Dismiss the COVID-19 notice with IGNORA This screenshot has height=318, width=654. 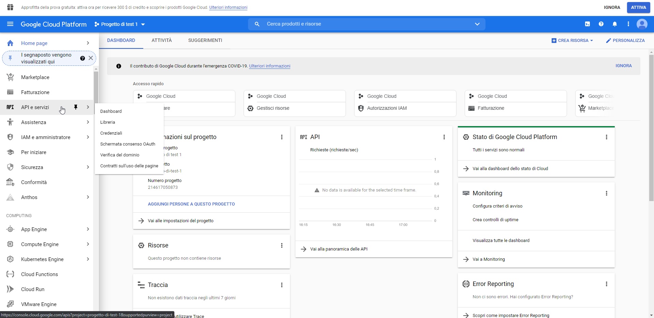[624, 66]
